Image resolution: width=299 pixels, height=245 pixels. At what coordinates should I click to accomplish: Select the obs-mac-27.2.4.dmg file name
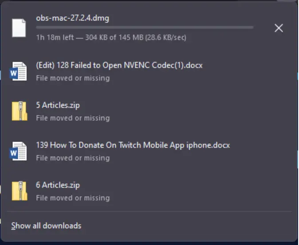point(73,18)
